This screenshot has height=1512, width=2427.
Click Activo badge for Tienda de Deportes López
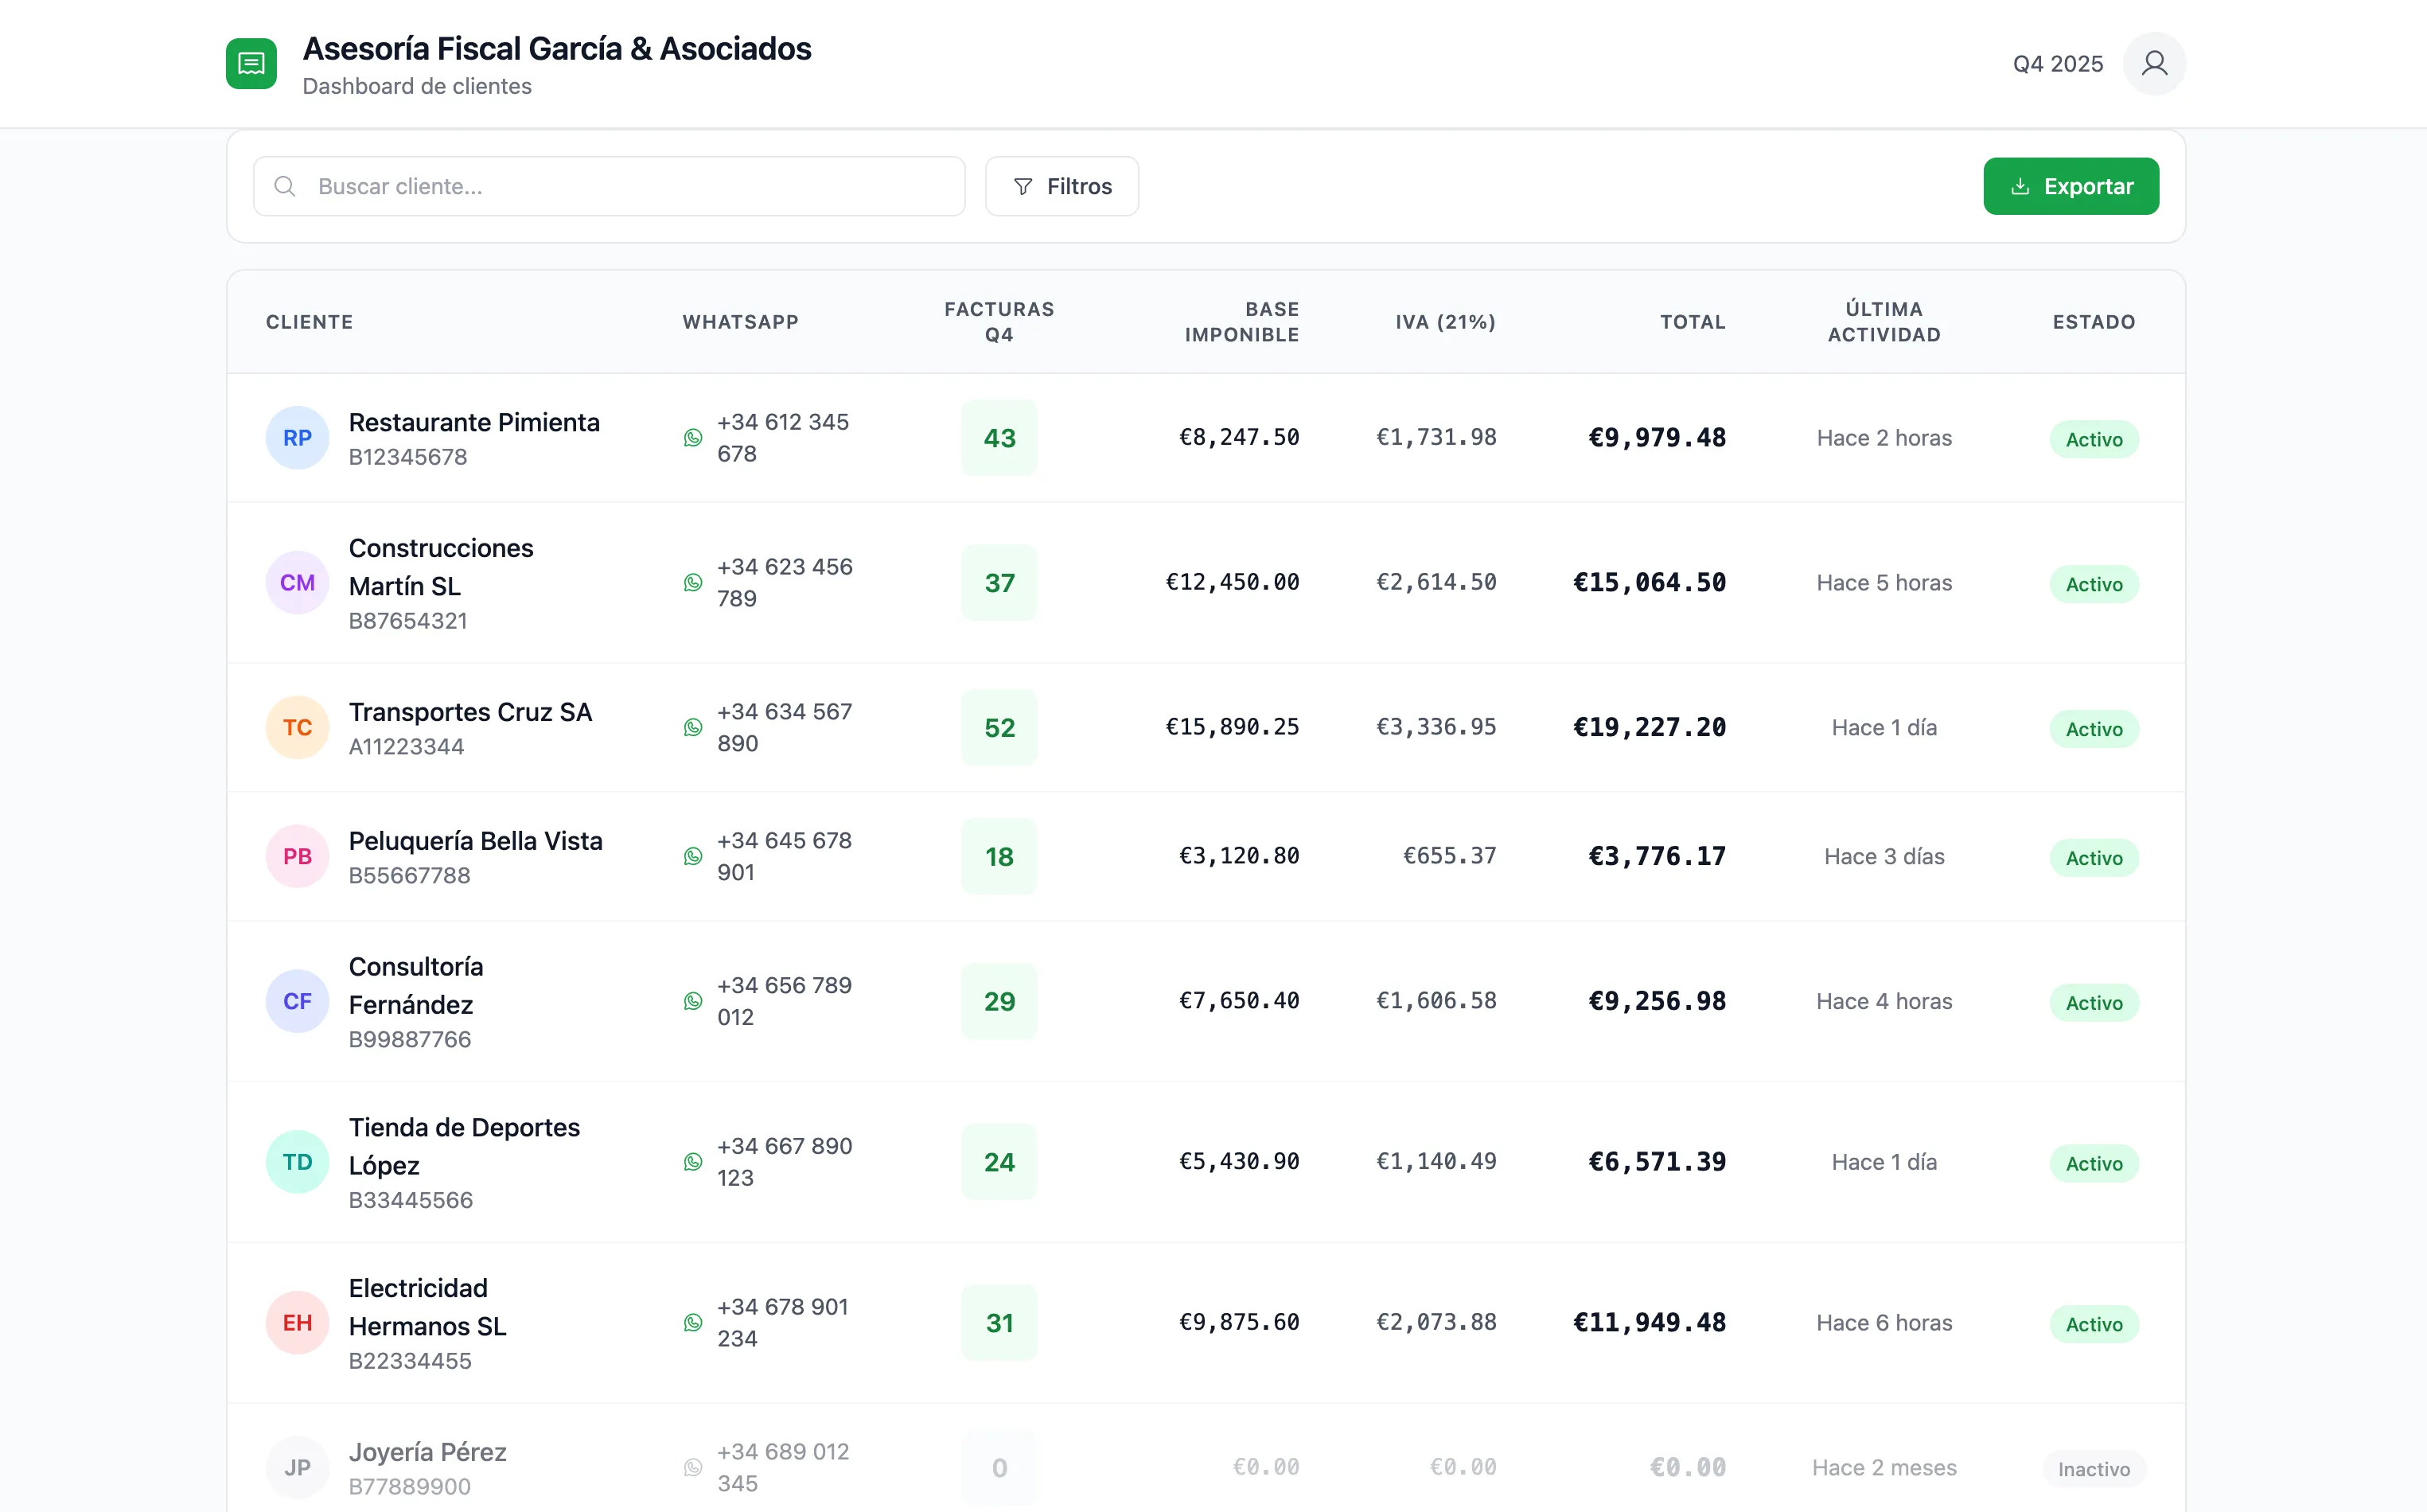pos(2094,1164)
